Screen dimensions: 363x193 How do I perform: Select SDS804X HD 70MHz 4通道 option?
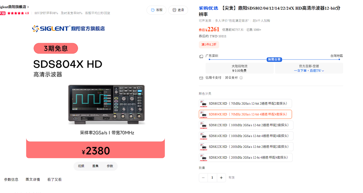click(x=245, y=114)
